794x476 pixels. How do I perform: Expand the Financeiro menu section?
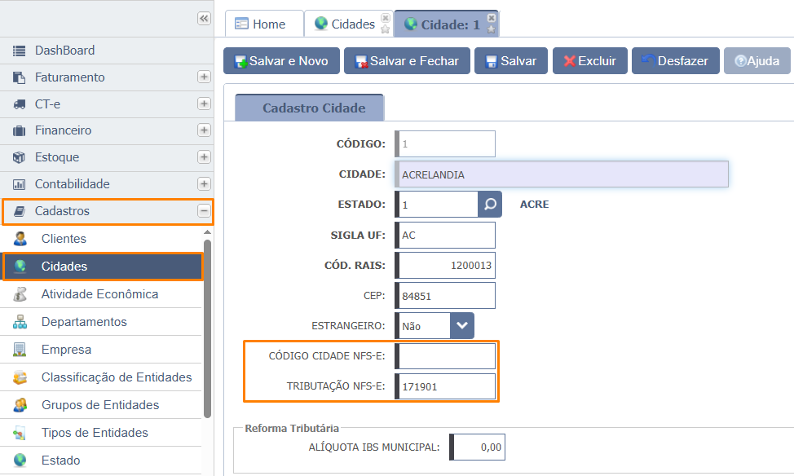click(204, 130)
